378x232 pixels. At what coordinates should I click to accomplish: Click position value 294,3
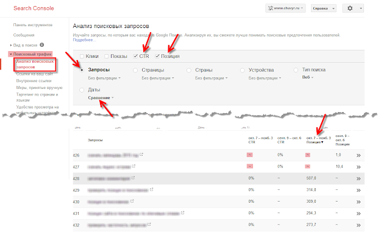pyautogui.click(x=311, y=213)
